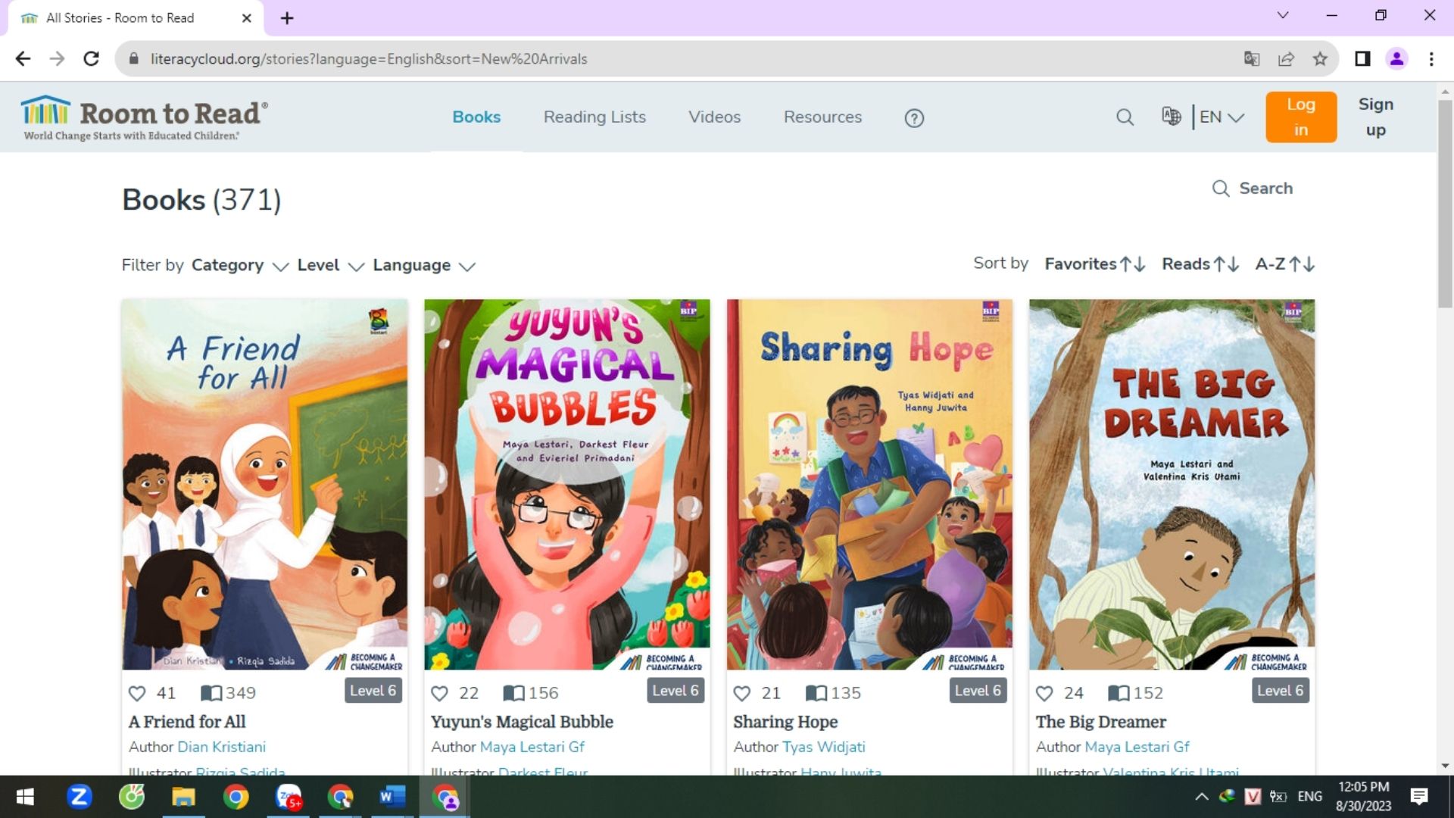The height and width of the screenshot is (818, 1454).
Task: Open the Videos menu item
Action: click(714, 117)
